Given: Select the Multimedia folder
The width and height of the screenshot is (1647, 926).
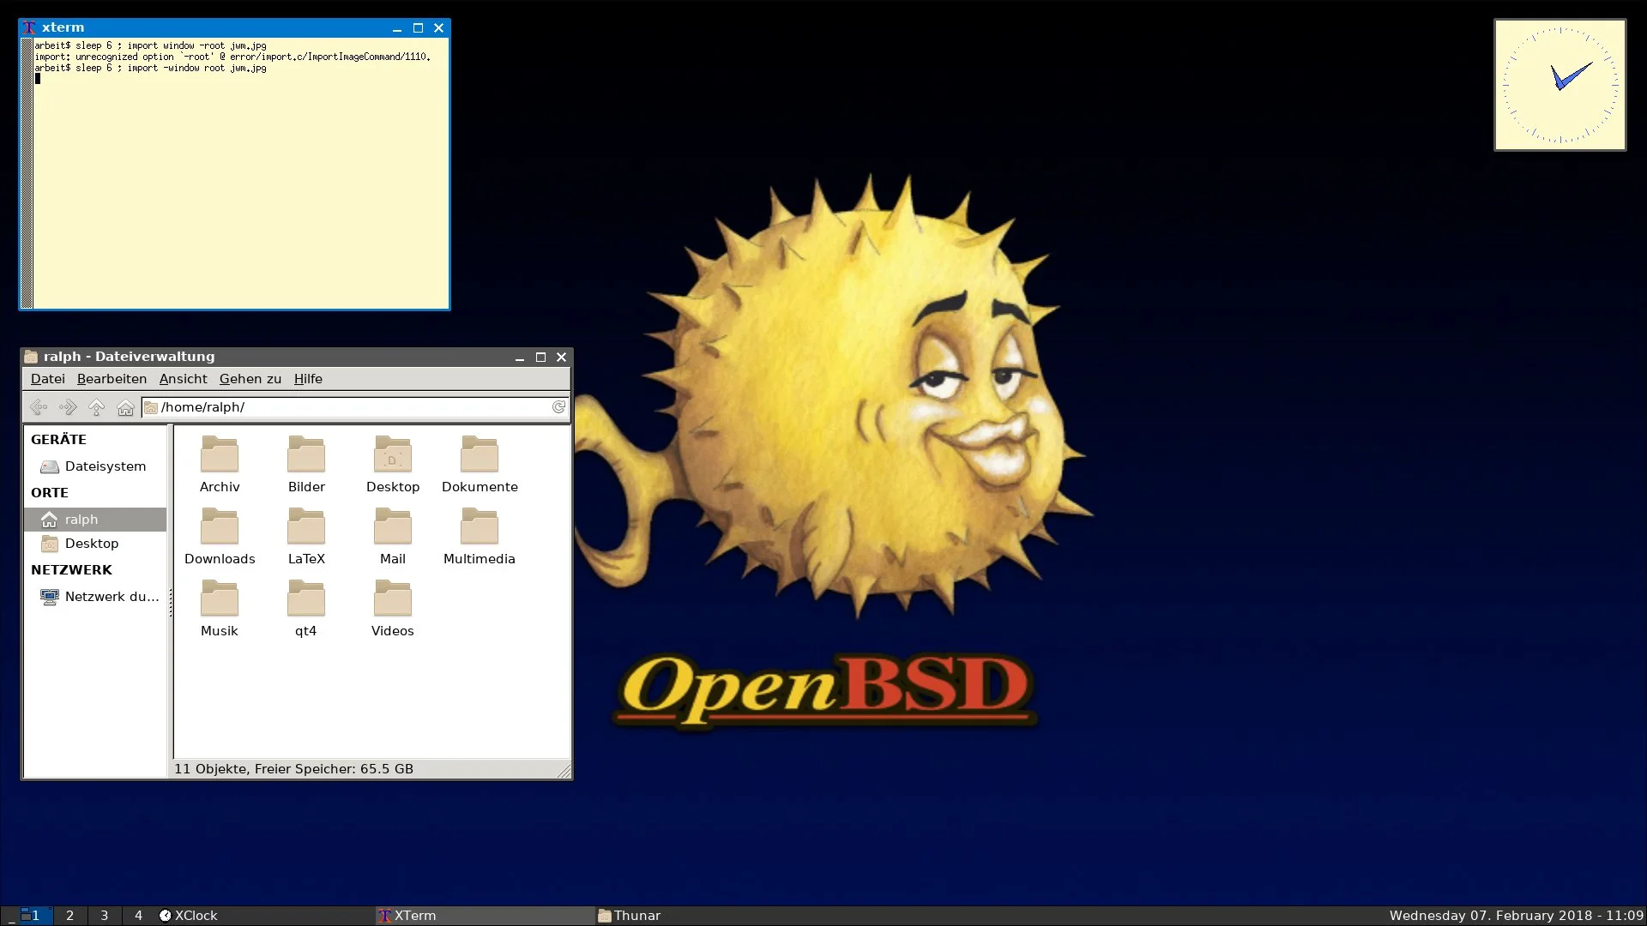Looking at the screenshot, I should pos(480,537).
